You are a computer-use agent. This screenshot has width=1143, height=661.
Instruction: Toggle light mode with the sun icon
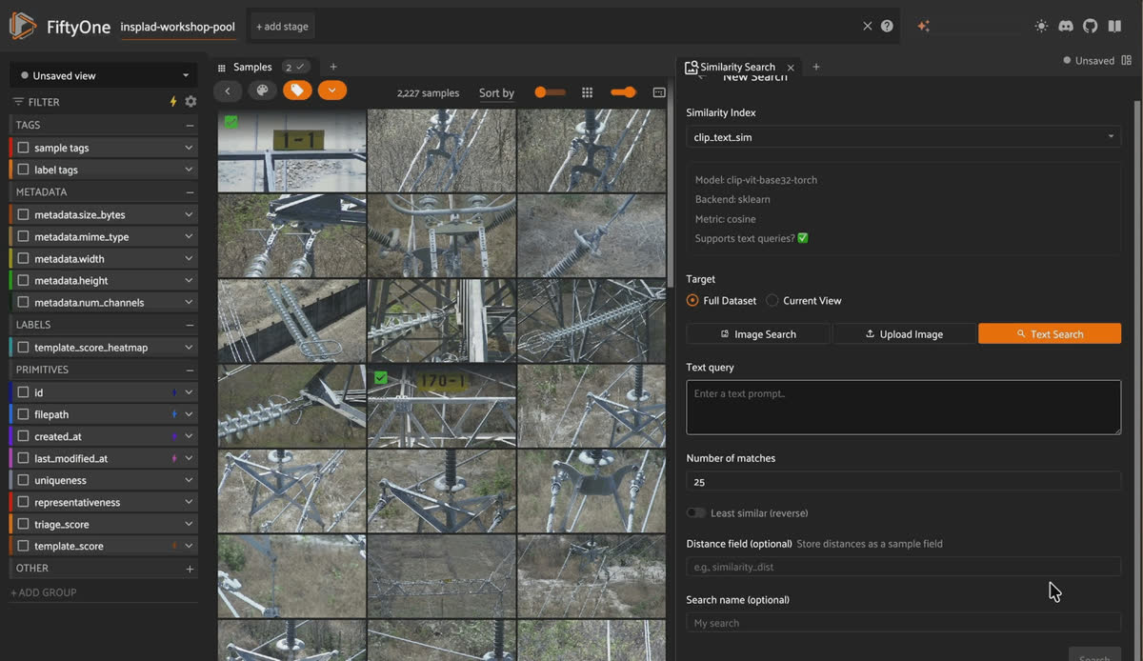pos(1041,26)
